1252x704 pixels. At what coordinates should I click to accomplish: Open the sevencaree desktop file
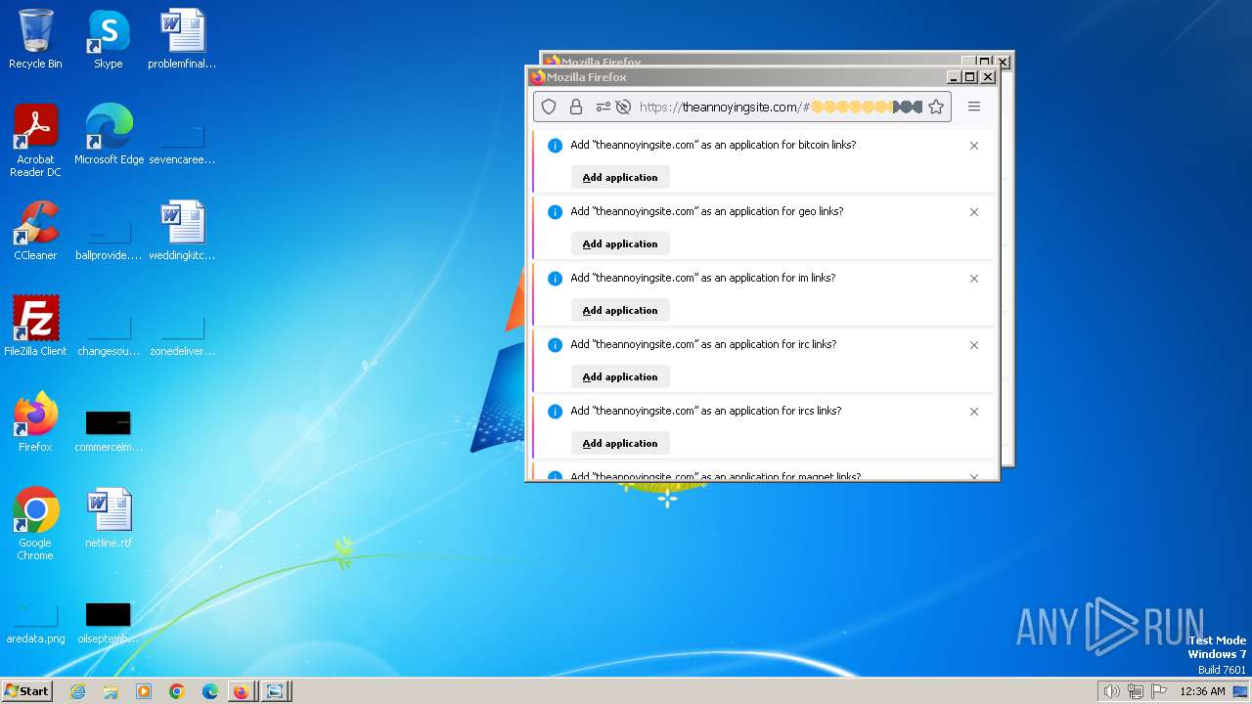[x=182, y=143]
